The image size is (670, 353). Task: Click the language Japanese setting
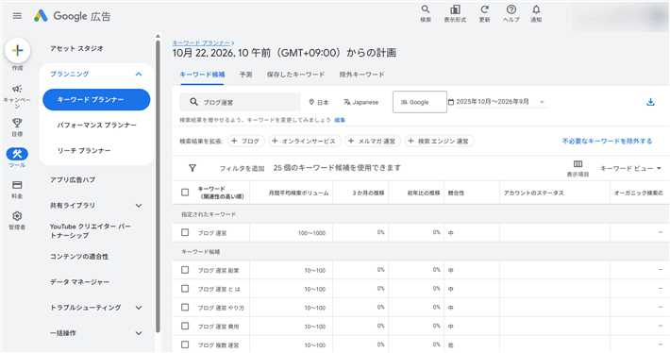click(x=361, y=102)
